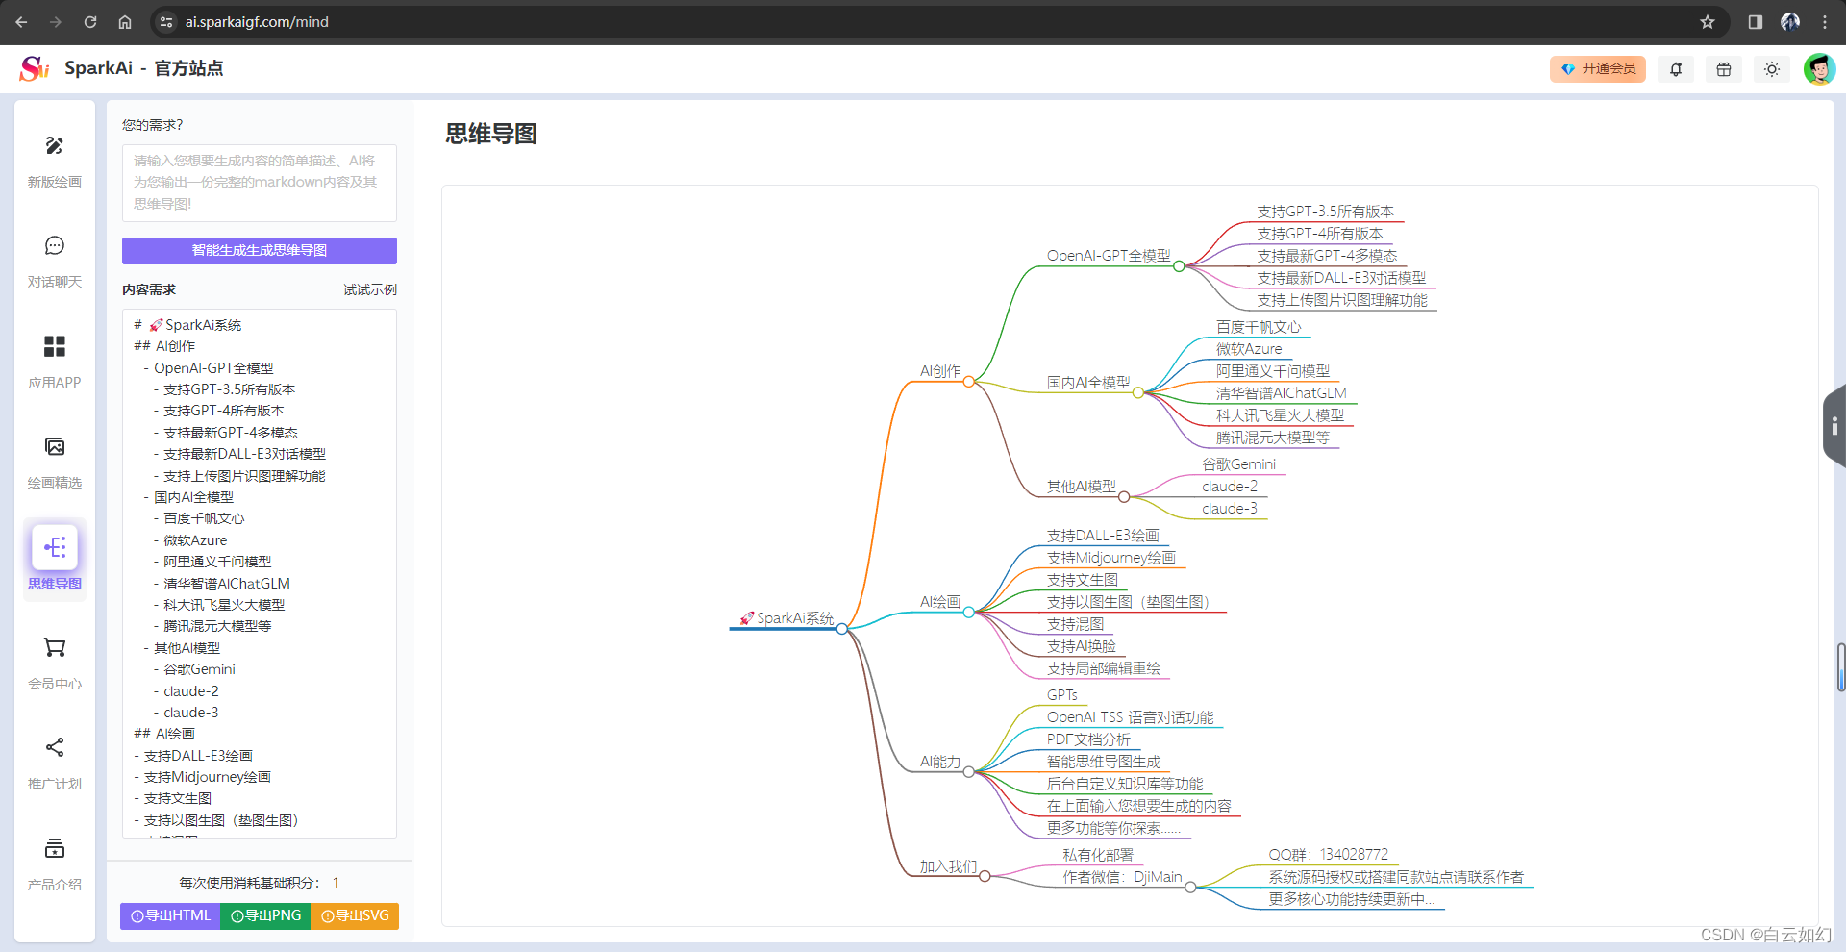Click the notification bell icon
The image size is (1846, 952).
coord(1676,69)
